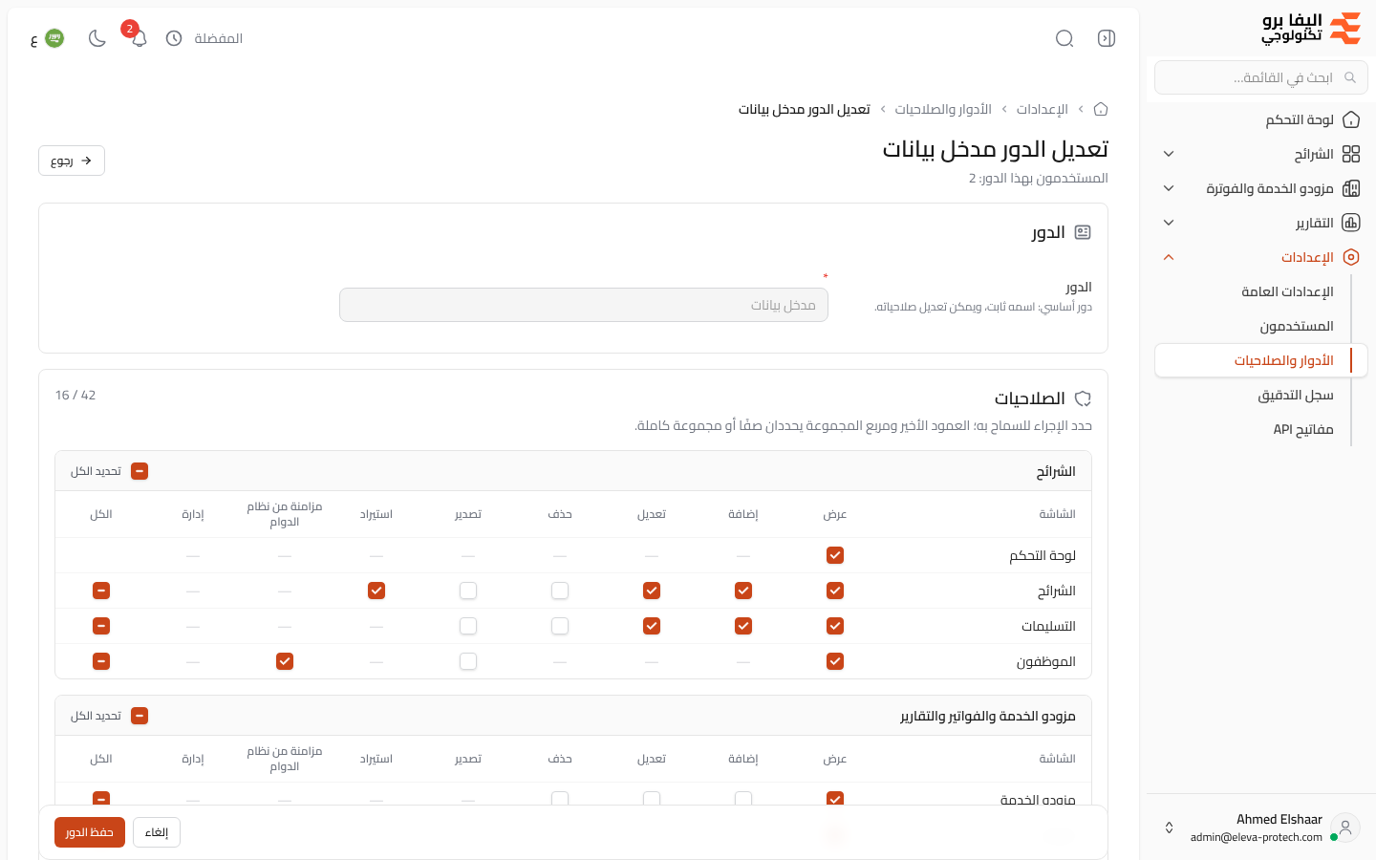Open the user account switcher arrows
The height and width of the screenshot is (860, 1376).
(x=1169, y=828)
